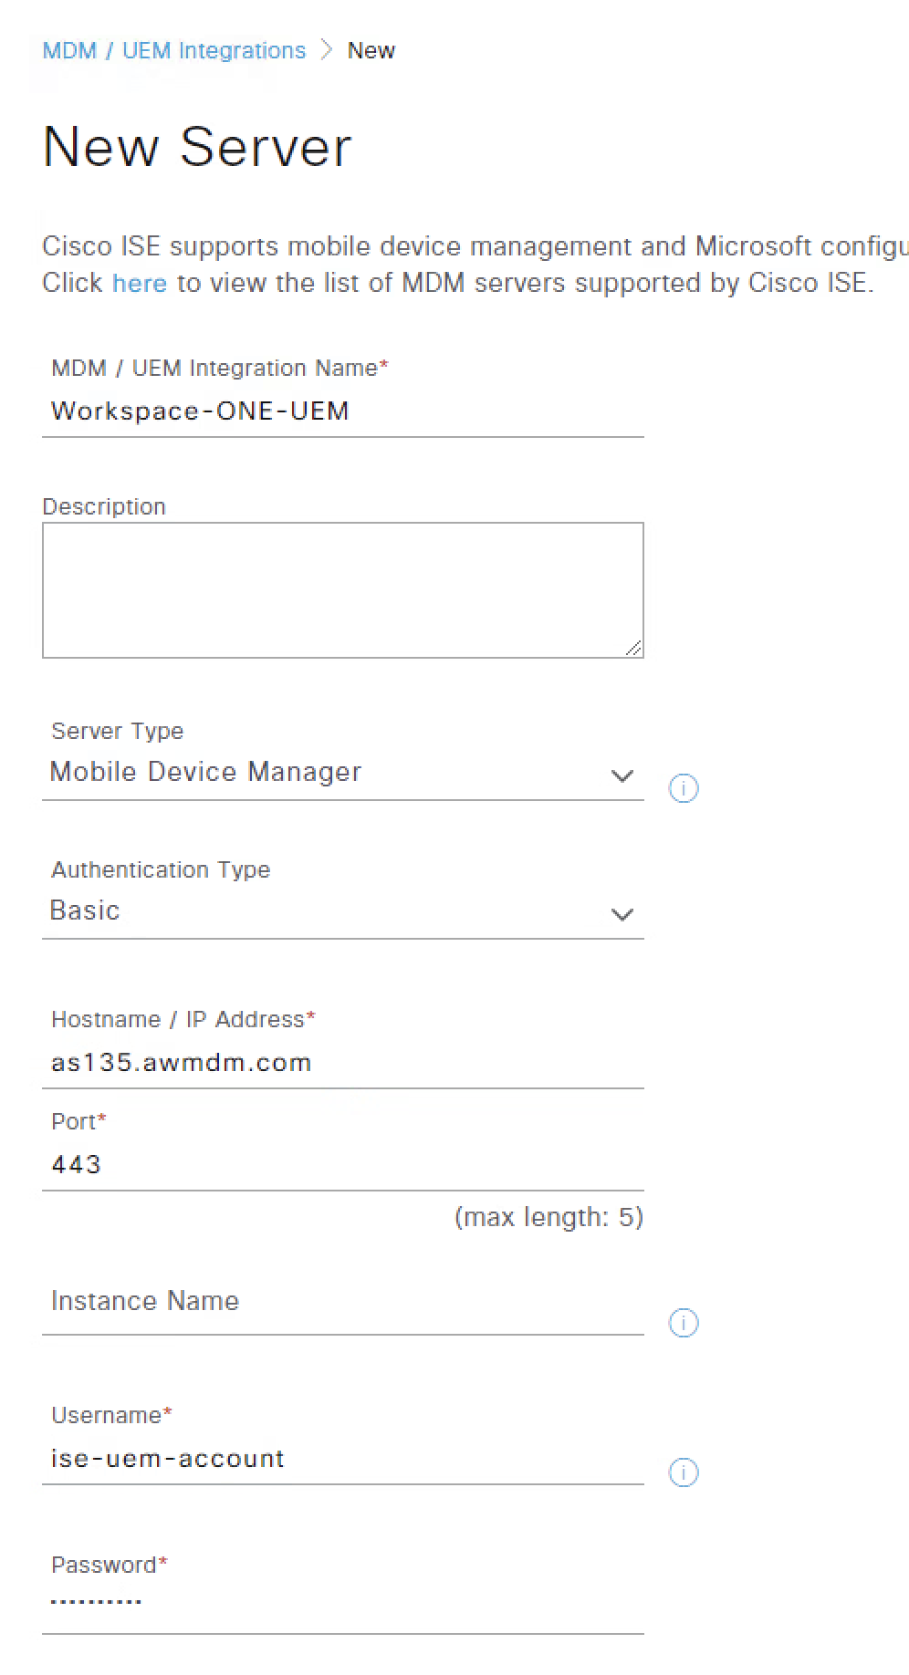This screenshot has width=909, height=1675.
Task: Click the chevron next to Mobile Device Manager
Action: (x=623, y=775)
